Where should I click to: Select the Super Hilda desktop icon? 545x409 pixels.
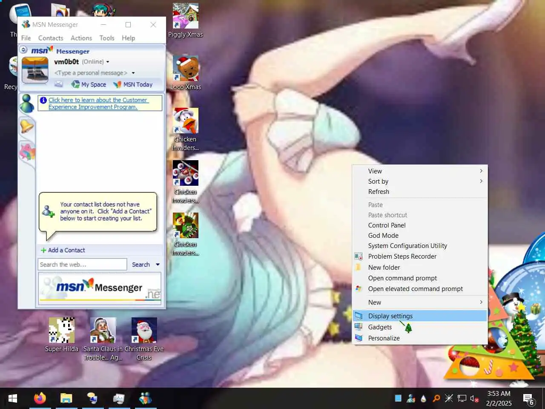click(62, 335)
